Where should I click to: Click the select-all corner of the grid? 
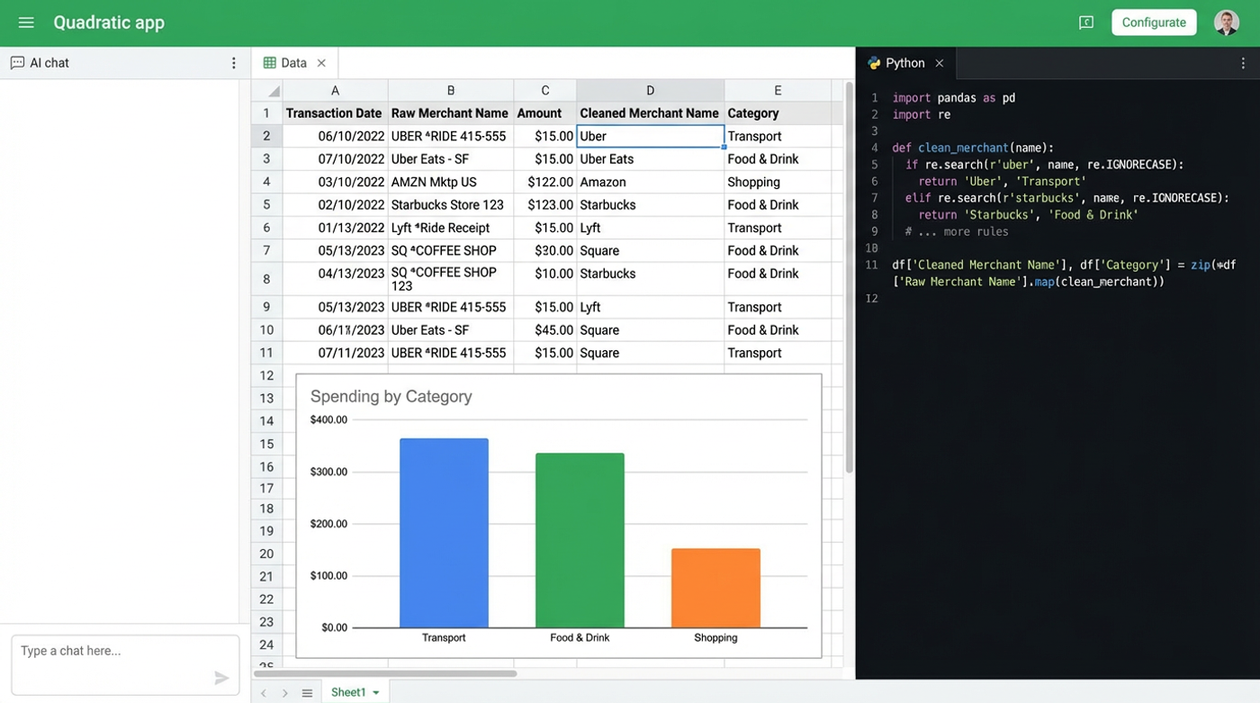266,90
